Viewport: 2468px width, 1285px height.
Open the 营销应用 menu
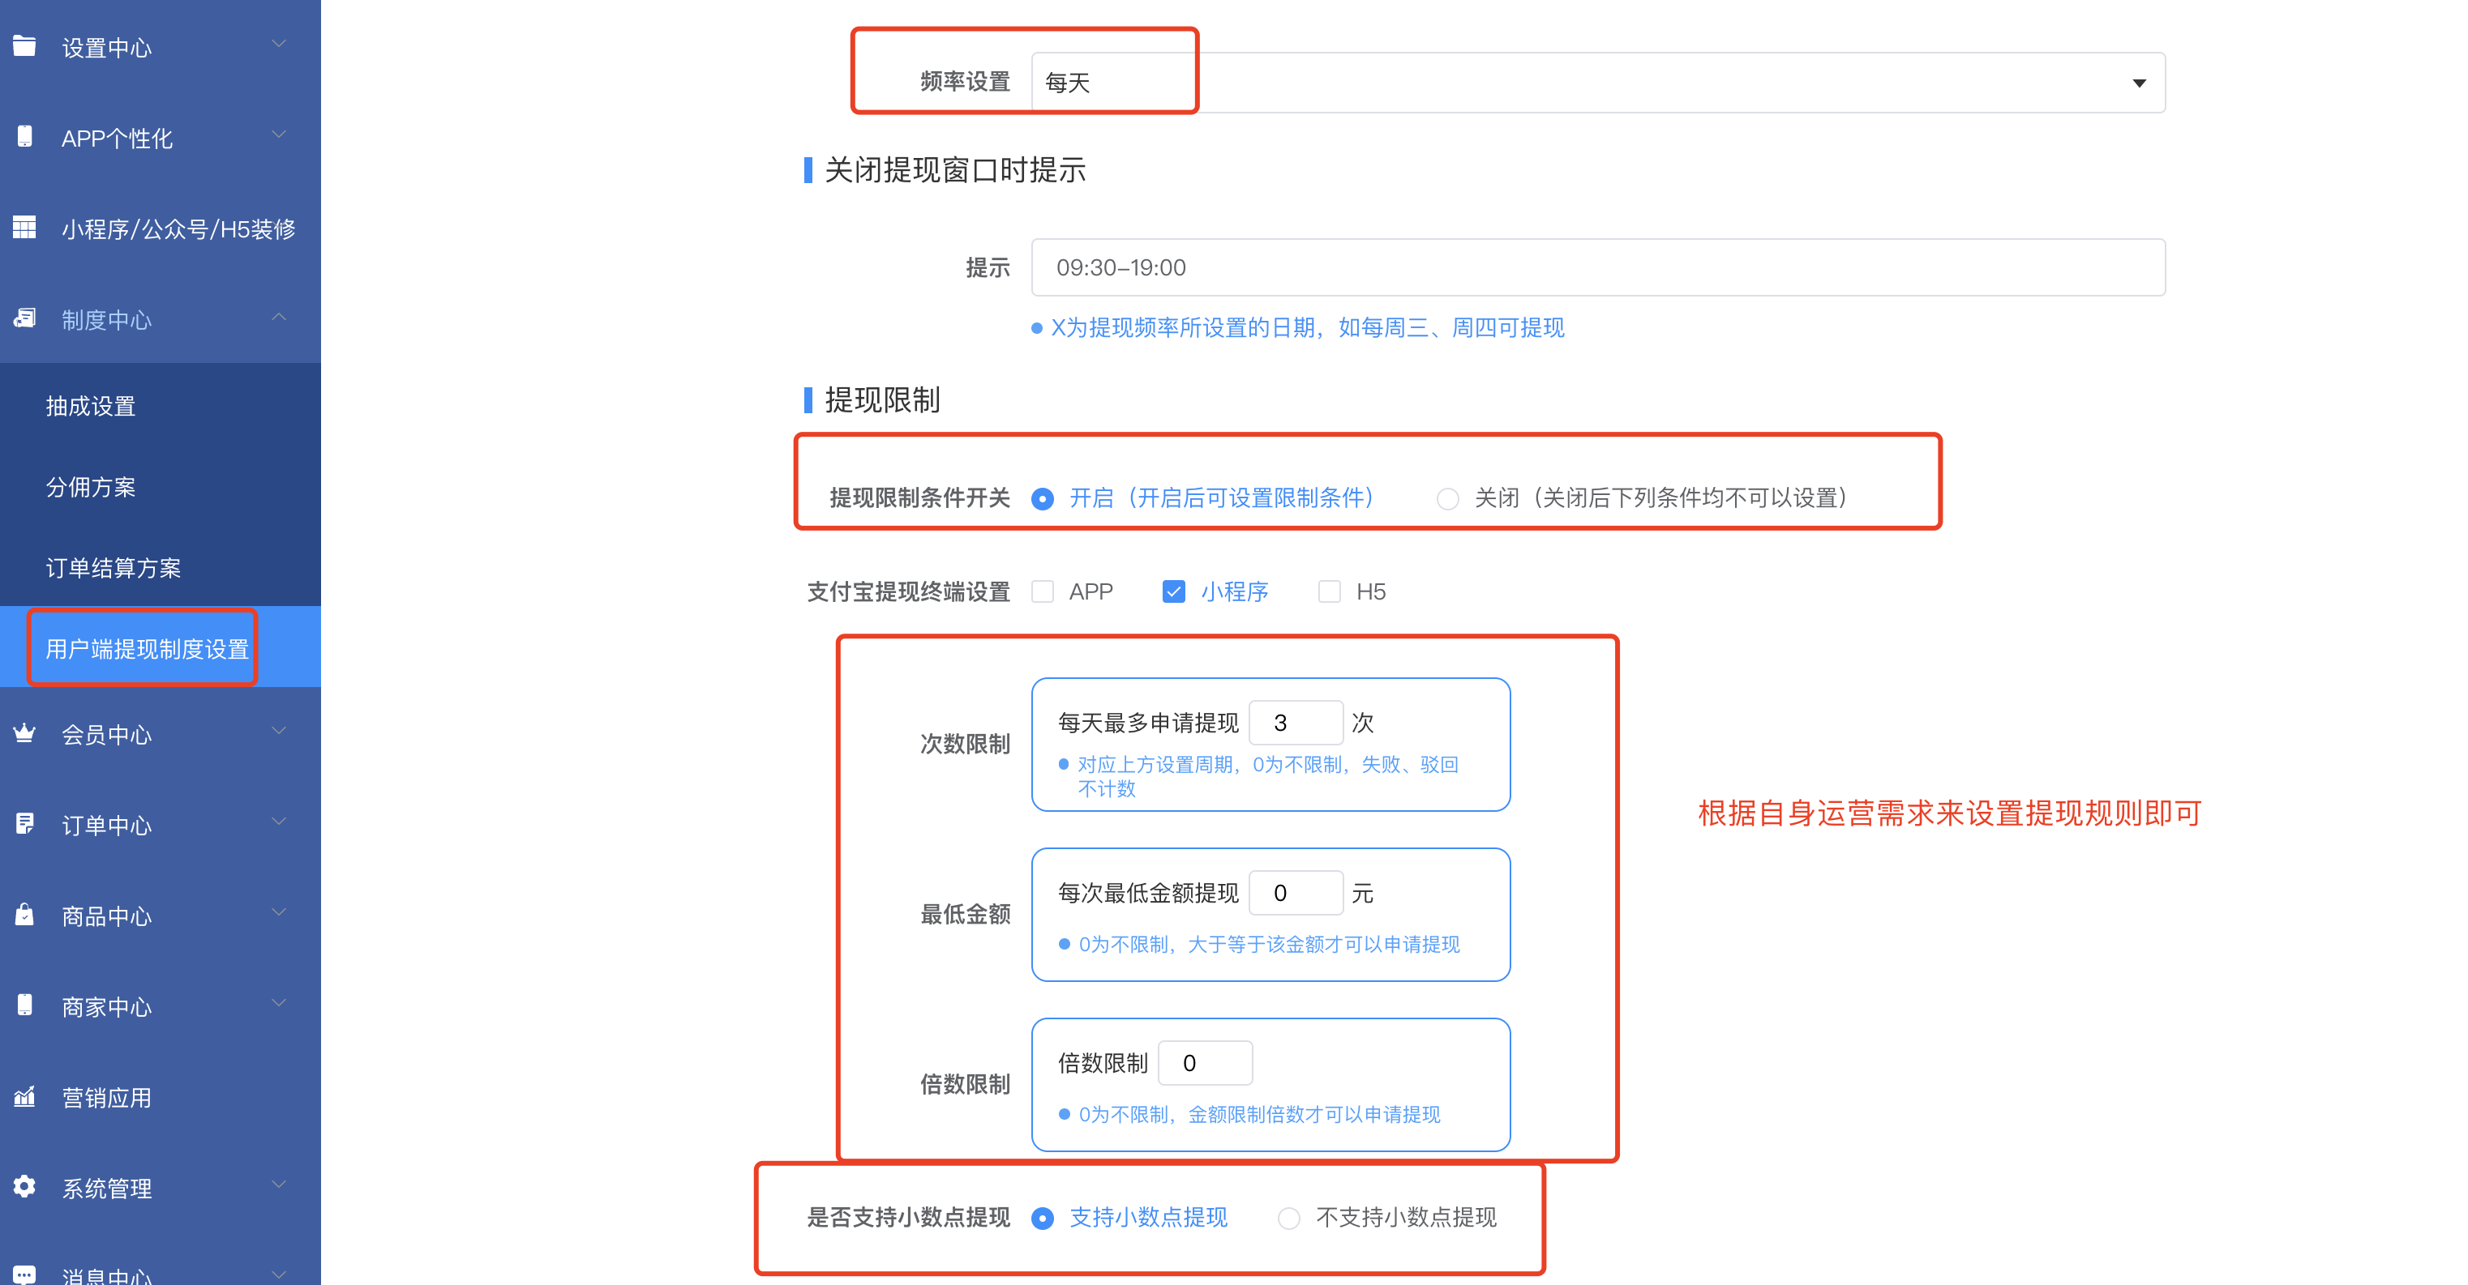[160, 1097]
